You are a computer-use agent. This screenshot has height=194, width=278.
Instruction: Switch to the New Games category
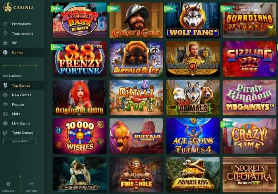tap(22, 95)
